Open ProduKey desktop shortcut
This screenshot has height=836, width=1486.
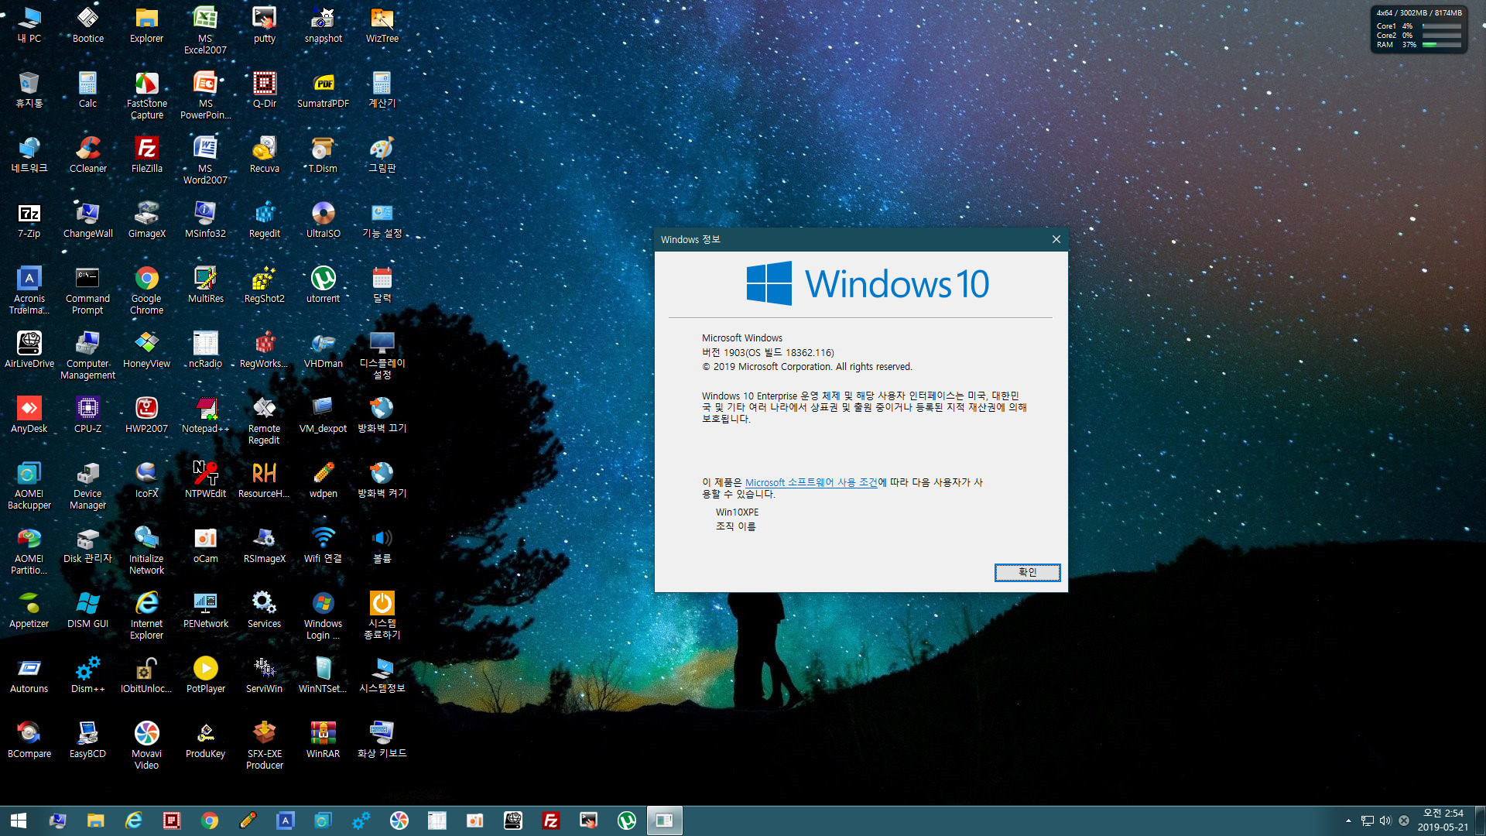coord(205,740)
